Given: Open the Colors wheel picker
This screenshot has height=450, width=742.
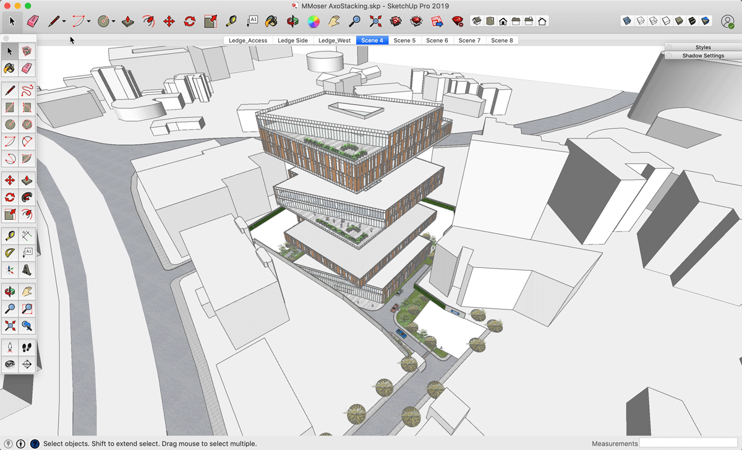Looking at the screenshot, I should tap(313, 22).
